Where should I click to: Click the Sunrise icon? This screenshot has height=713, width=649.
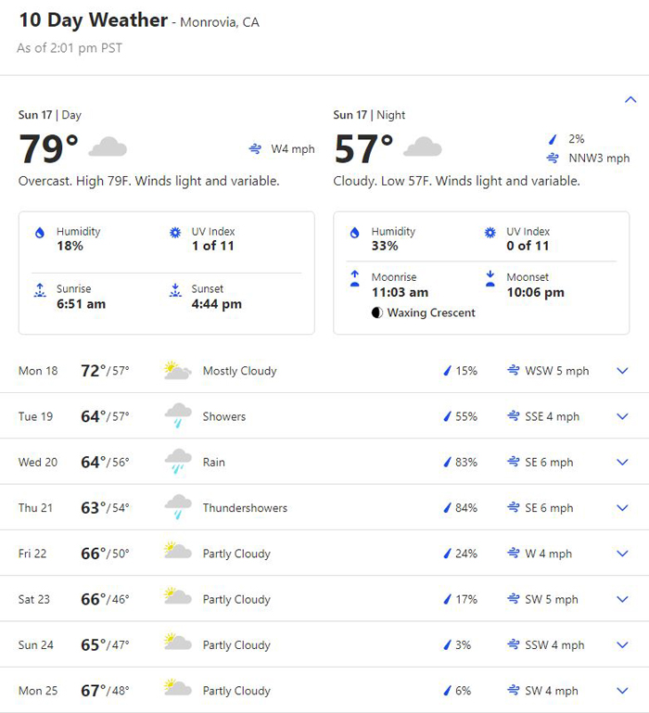point(40,290)
